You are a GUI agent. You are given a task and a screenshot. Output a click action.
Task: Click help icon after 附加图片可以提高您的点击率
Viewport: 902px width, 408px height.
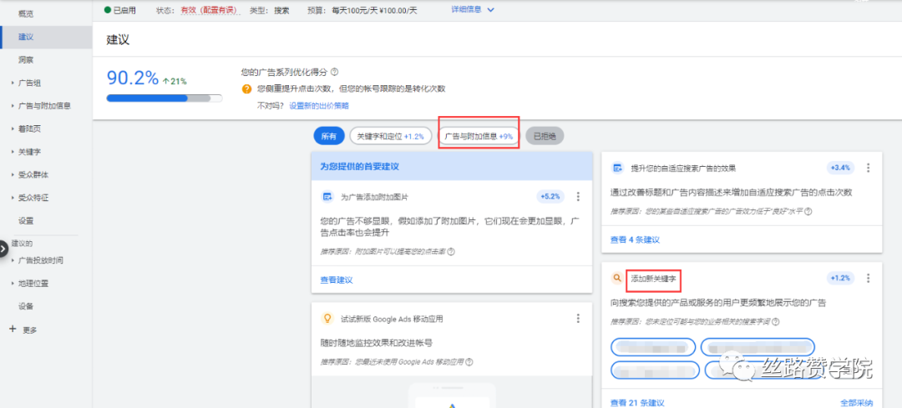[x=451, y=252]
